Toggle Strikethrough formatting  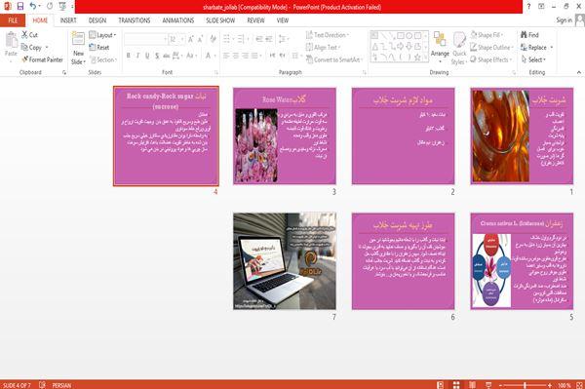point(167,56)
